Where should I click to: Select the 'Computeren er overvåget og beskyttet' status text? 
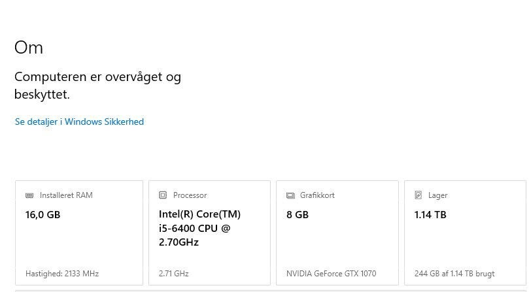pos(97,85)
